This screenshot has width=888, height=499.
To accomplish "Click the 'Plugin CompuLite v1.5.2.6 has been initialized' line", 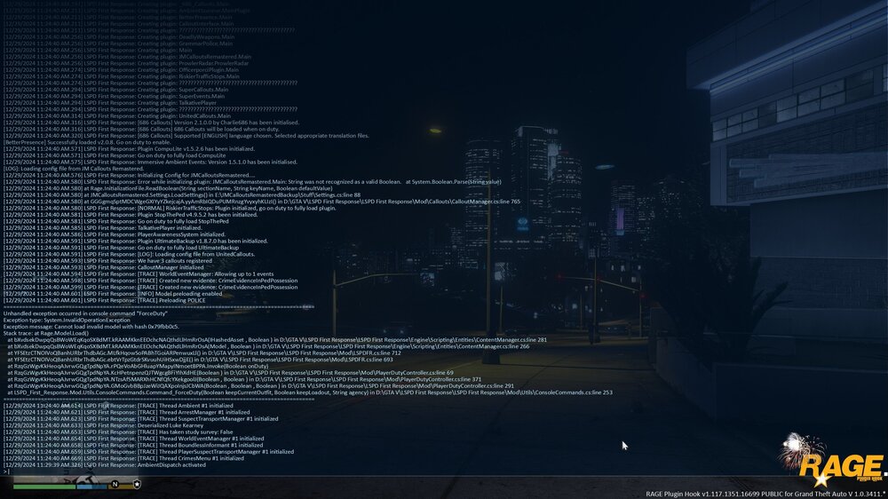I will 129,148.
